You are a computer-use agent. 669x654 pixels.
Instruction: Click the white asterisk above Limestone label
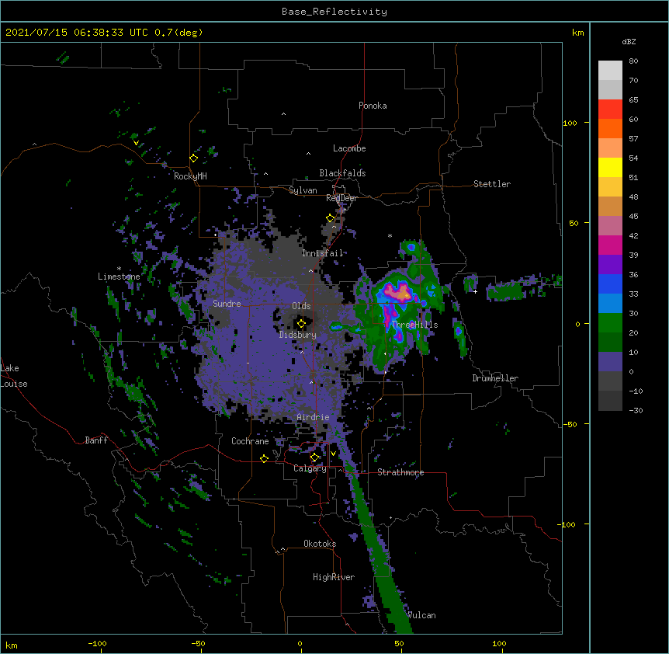point(119,269)
